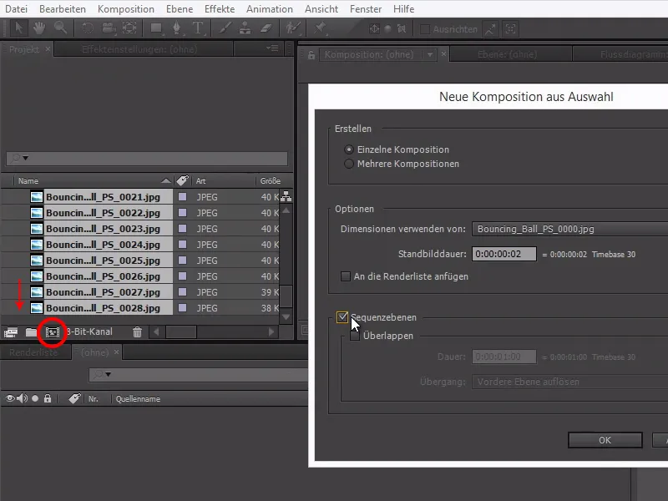Switch to Ebene: (ohne) tab
The width and height of the screenshot is (668, 501).
pyautogui.click(x=507, y=54)
